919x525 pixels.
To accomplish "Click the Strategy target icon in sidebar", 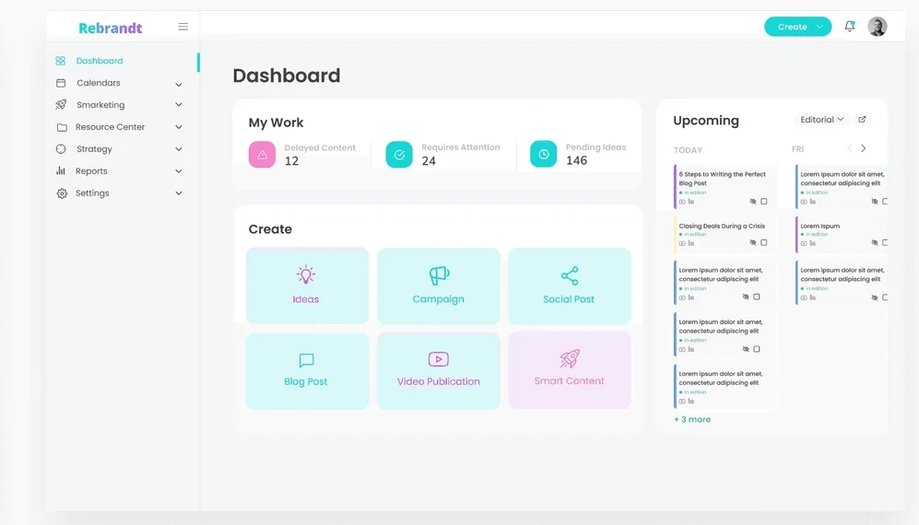I will point(61,149).
